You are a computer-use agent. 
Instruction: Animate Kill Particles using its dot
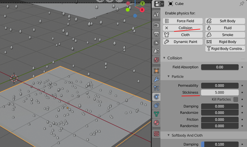[242, 99]
